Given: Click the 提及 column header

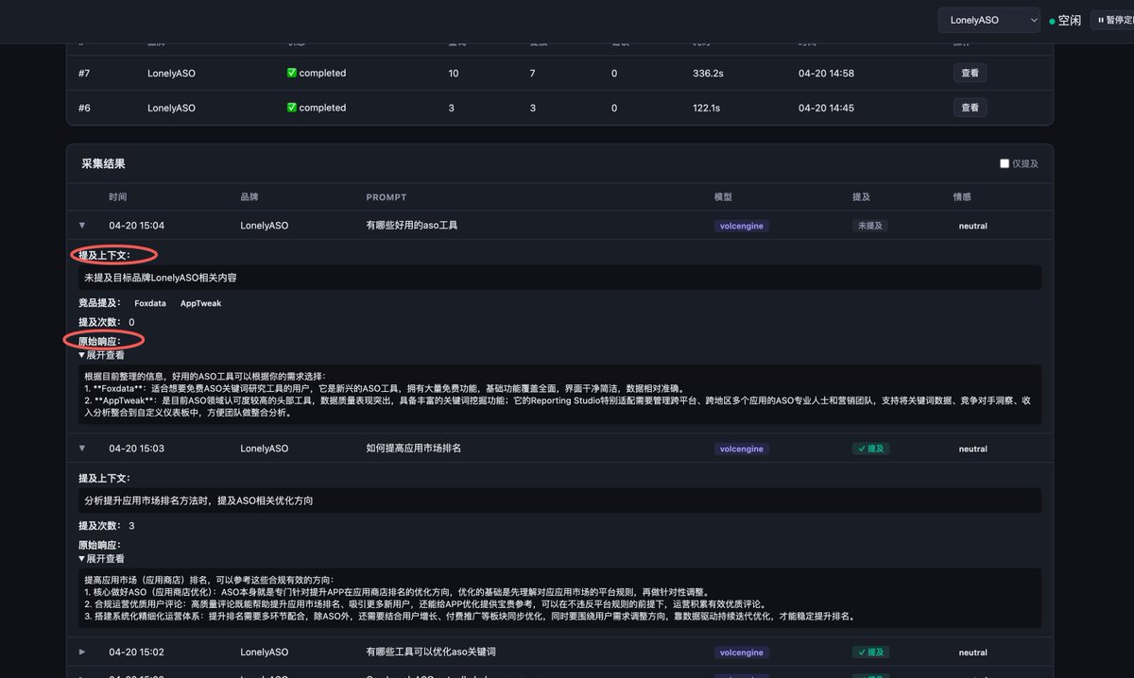Looking at the screenshot, I should pyautogui.click(x=861, y=197).
